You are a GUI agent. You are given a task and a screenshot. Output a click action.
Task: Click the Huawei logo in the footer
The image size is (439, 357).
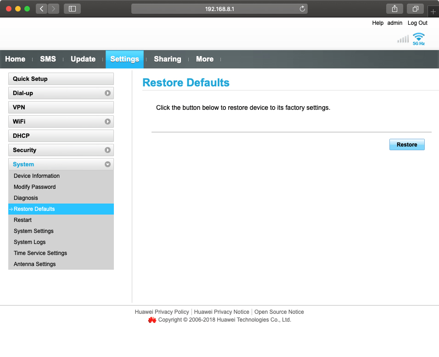152,320
